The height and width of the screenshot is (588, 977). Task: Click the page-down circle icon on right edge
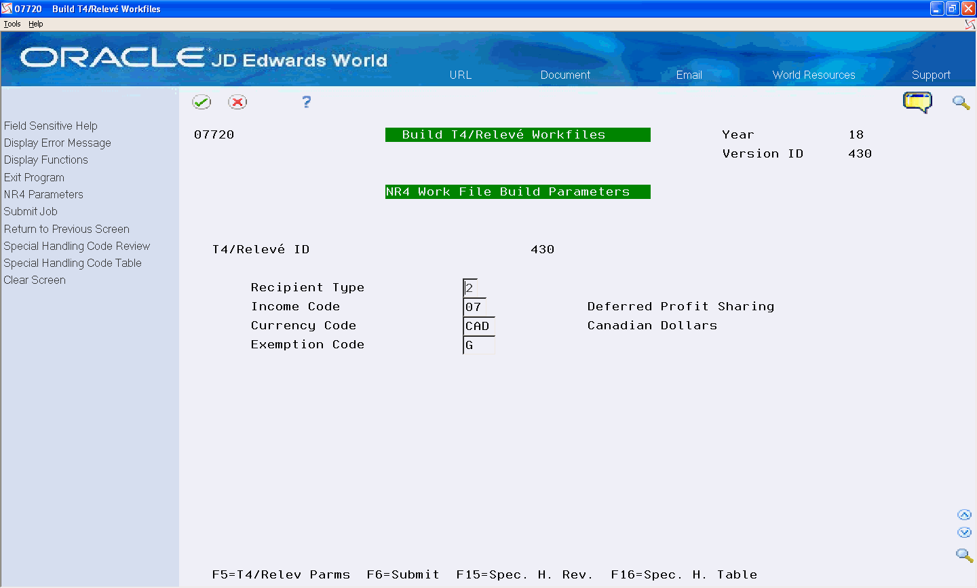[x=964, y=532]
